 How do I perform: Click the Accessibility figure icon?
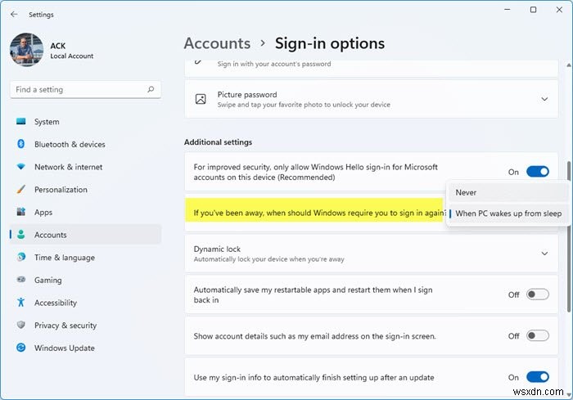tap(20, 303)
